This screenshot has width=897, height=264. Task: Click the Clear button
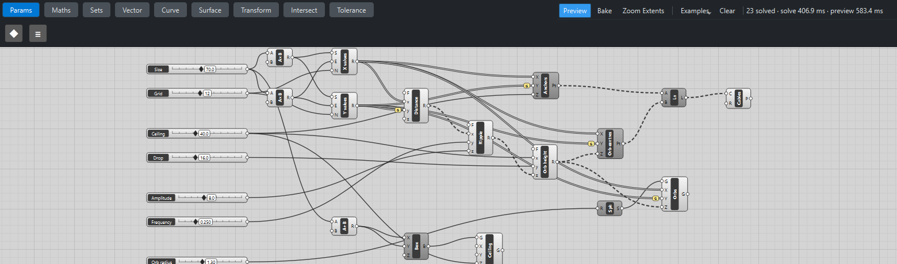(727, 11)
